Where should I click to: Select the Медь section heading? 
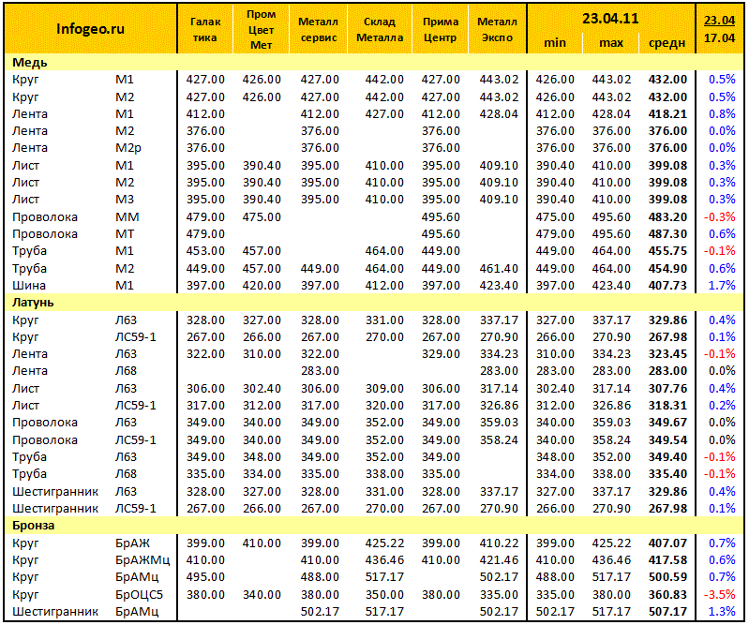pyautogui.click(x=30, y=63)
